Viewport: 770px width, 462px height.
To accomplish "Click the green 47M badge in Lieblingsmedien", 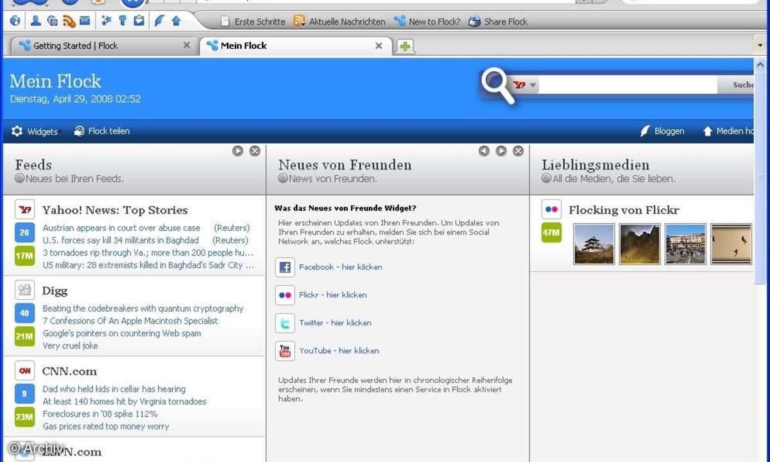I will click(551, 233).
